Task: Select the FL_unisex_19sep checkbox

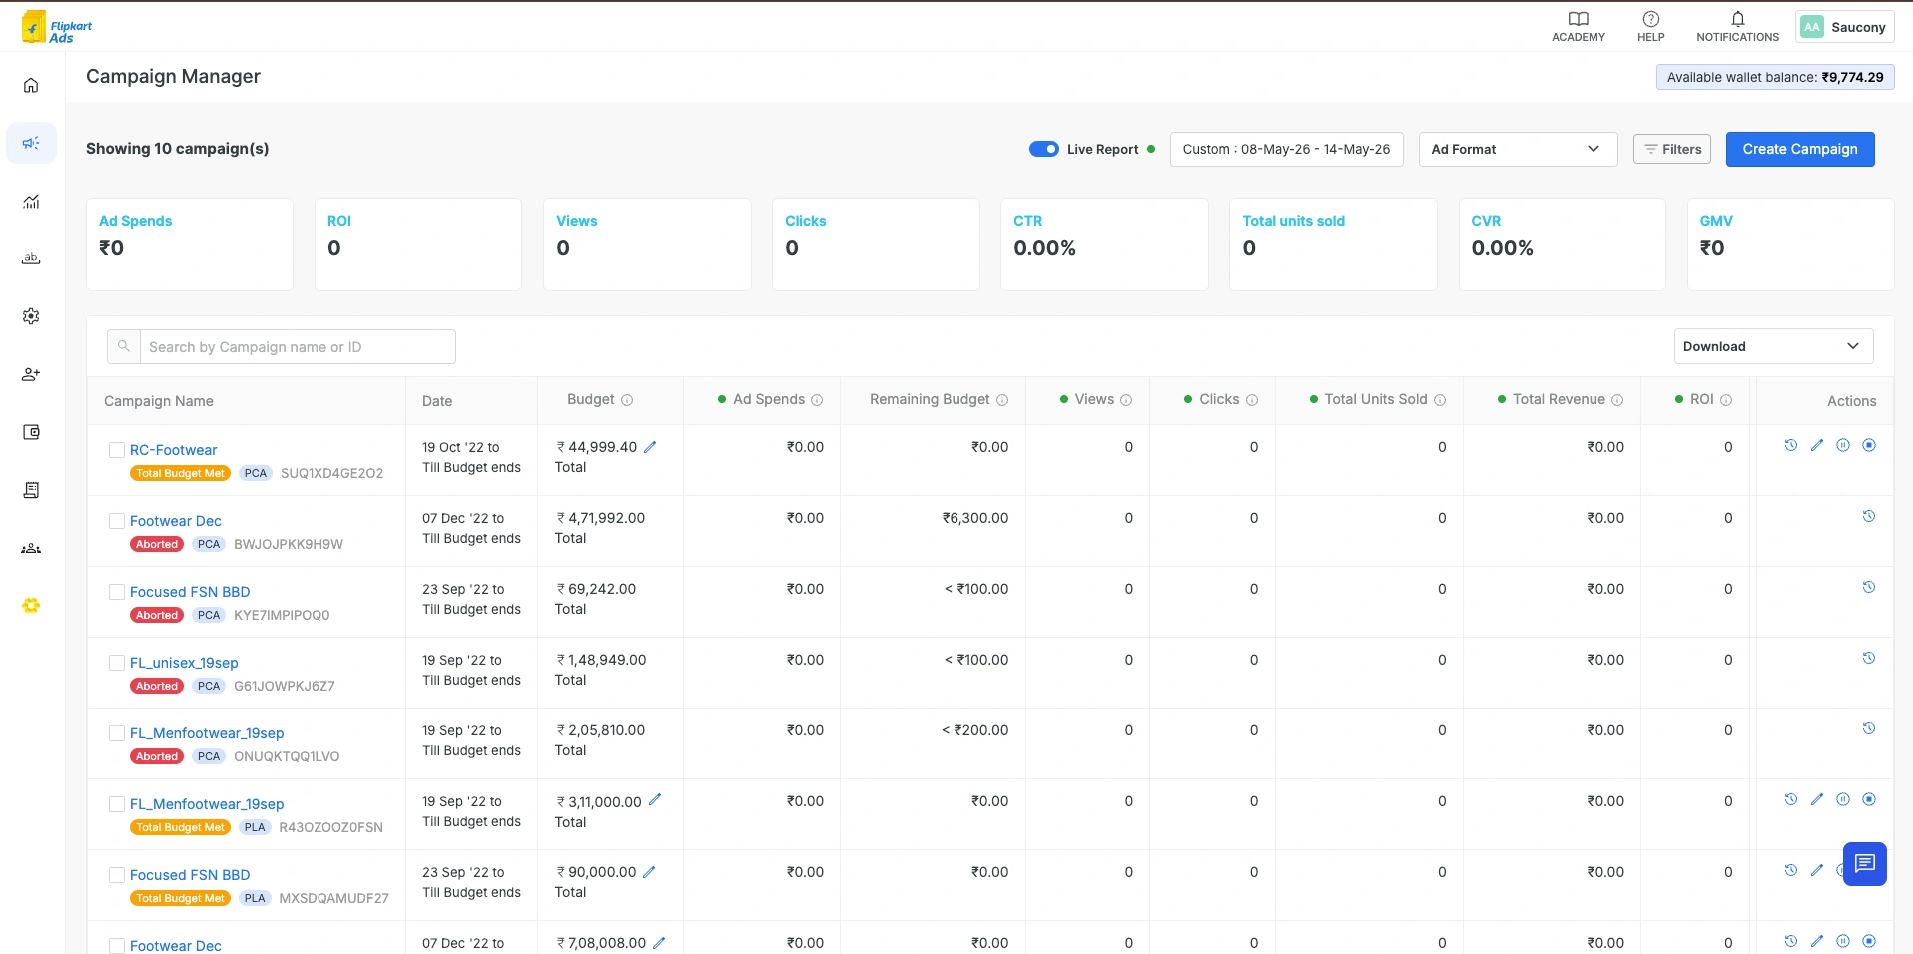Action: coord(117,663)
